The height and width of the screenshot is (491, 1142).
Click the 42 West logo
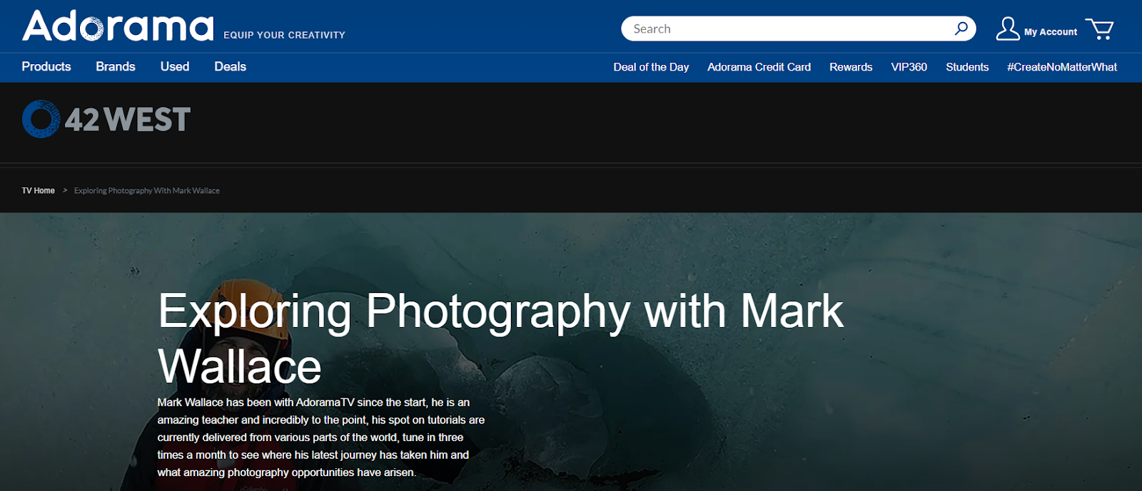(106, 119)
